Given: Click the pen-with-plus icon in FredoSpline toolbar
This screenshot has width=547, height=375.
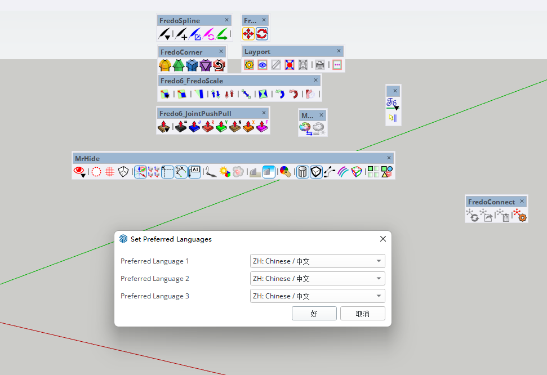Looking at the screenshot, I should (181, 35).
